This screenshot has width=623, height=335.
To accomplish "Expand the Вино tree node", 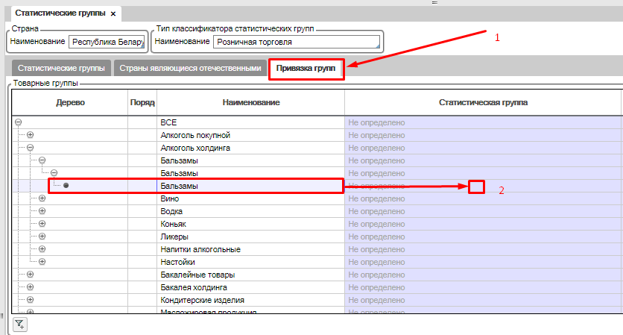I will pos(42,198).
